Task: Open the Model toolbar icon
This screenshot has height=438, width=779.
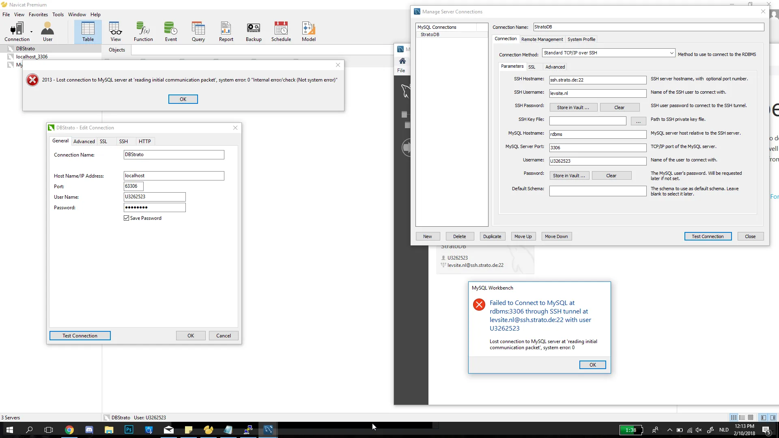Action: (308, 32)
